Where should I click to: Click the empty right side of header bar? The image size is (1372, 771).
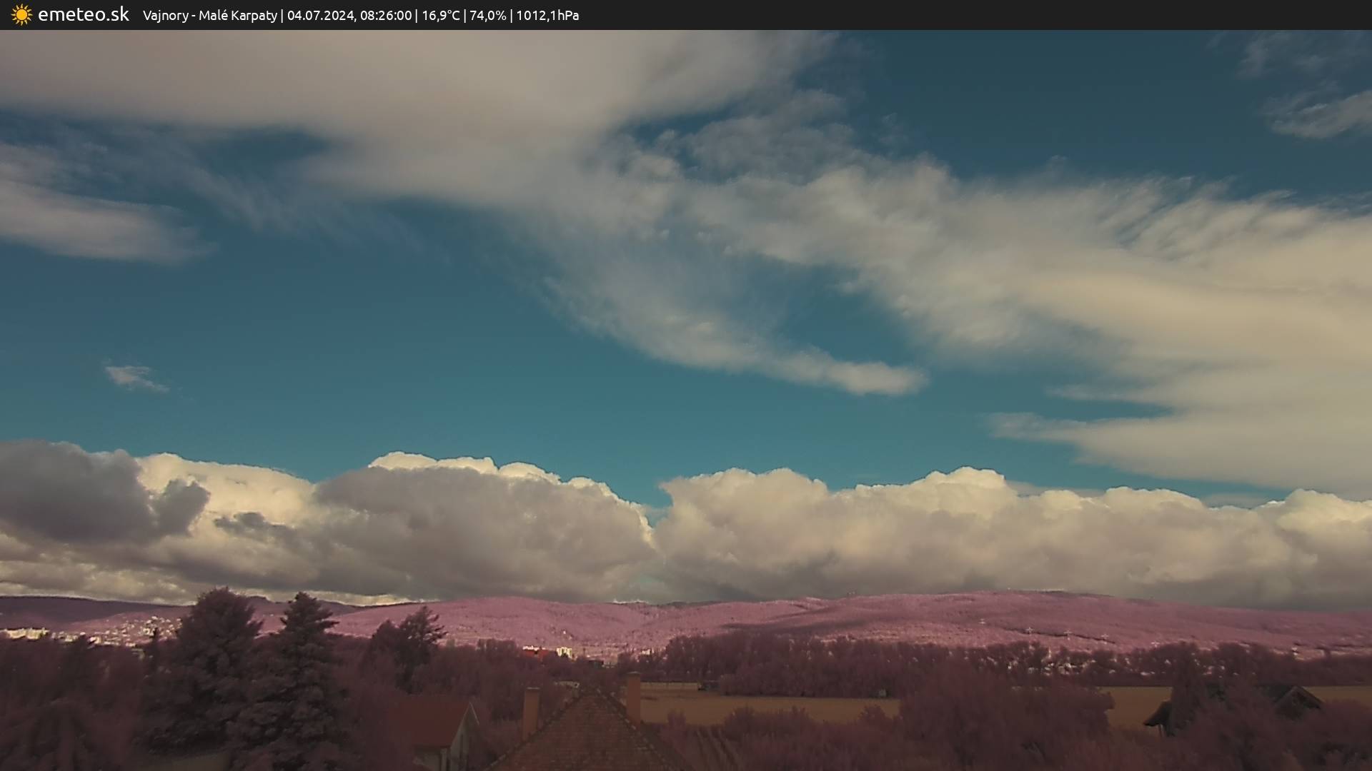click(x=1000, y=15)
